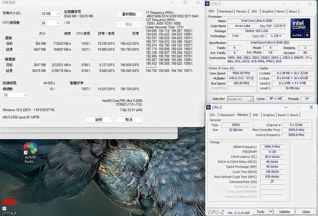
Task: Open the Socket #1 selection dropdown
Action: pyautogui.click(x=240, y=99)
